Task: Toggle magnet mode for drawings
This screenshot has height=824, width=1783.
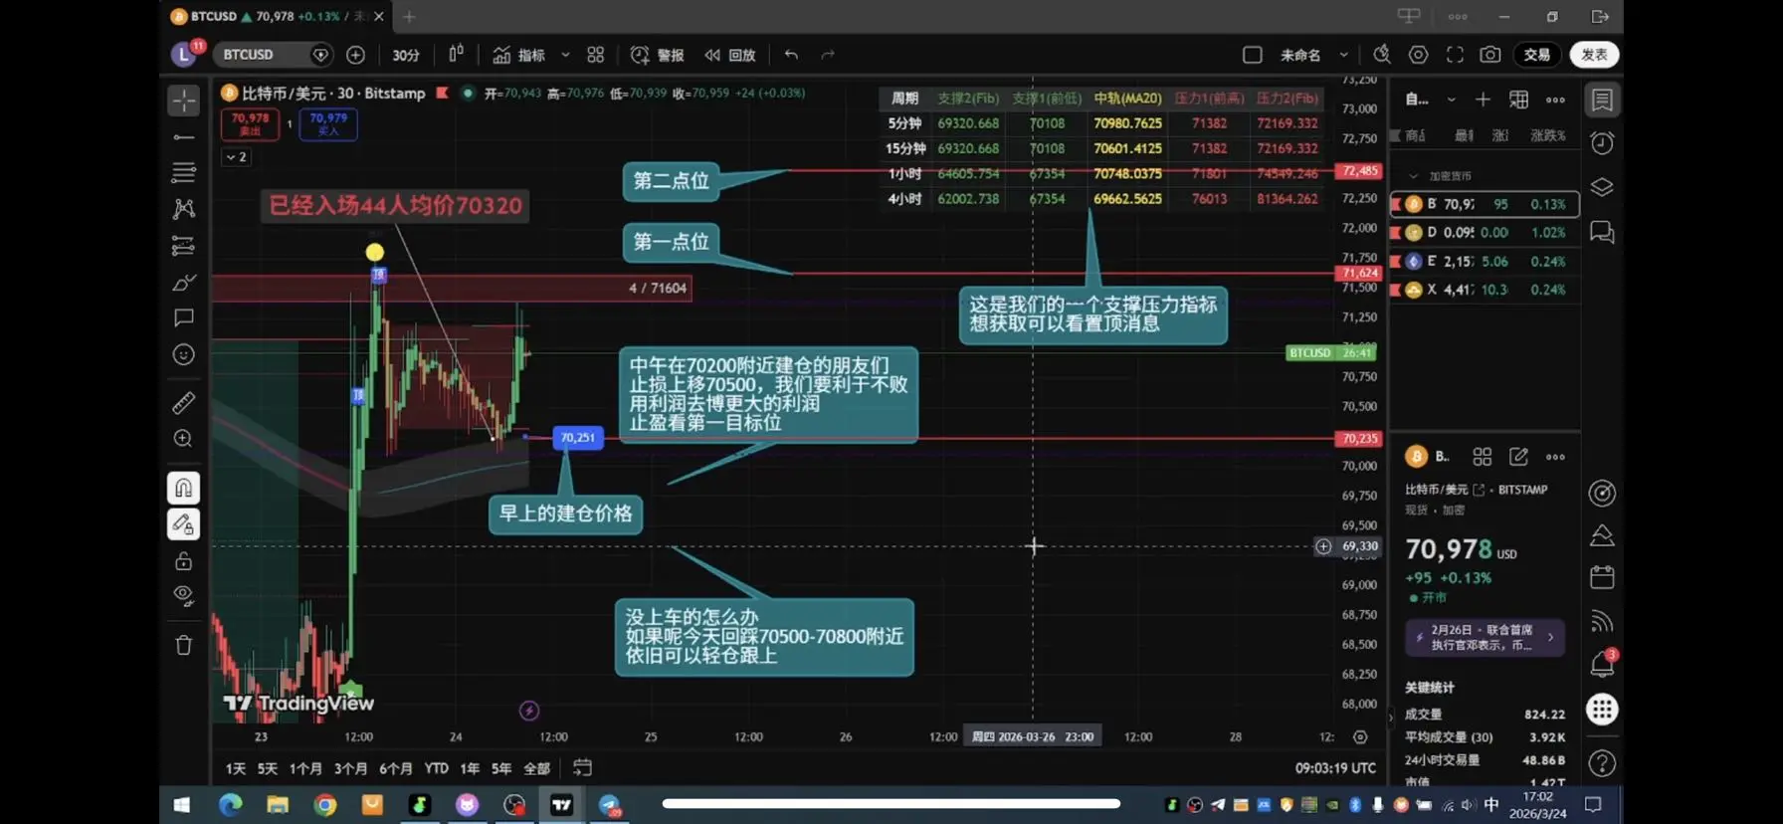Action: pos(184,488)
